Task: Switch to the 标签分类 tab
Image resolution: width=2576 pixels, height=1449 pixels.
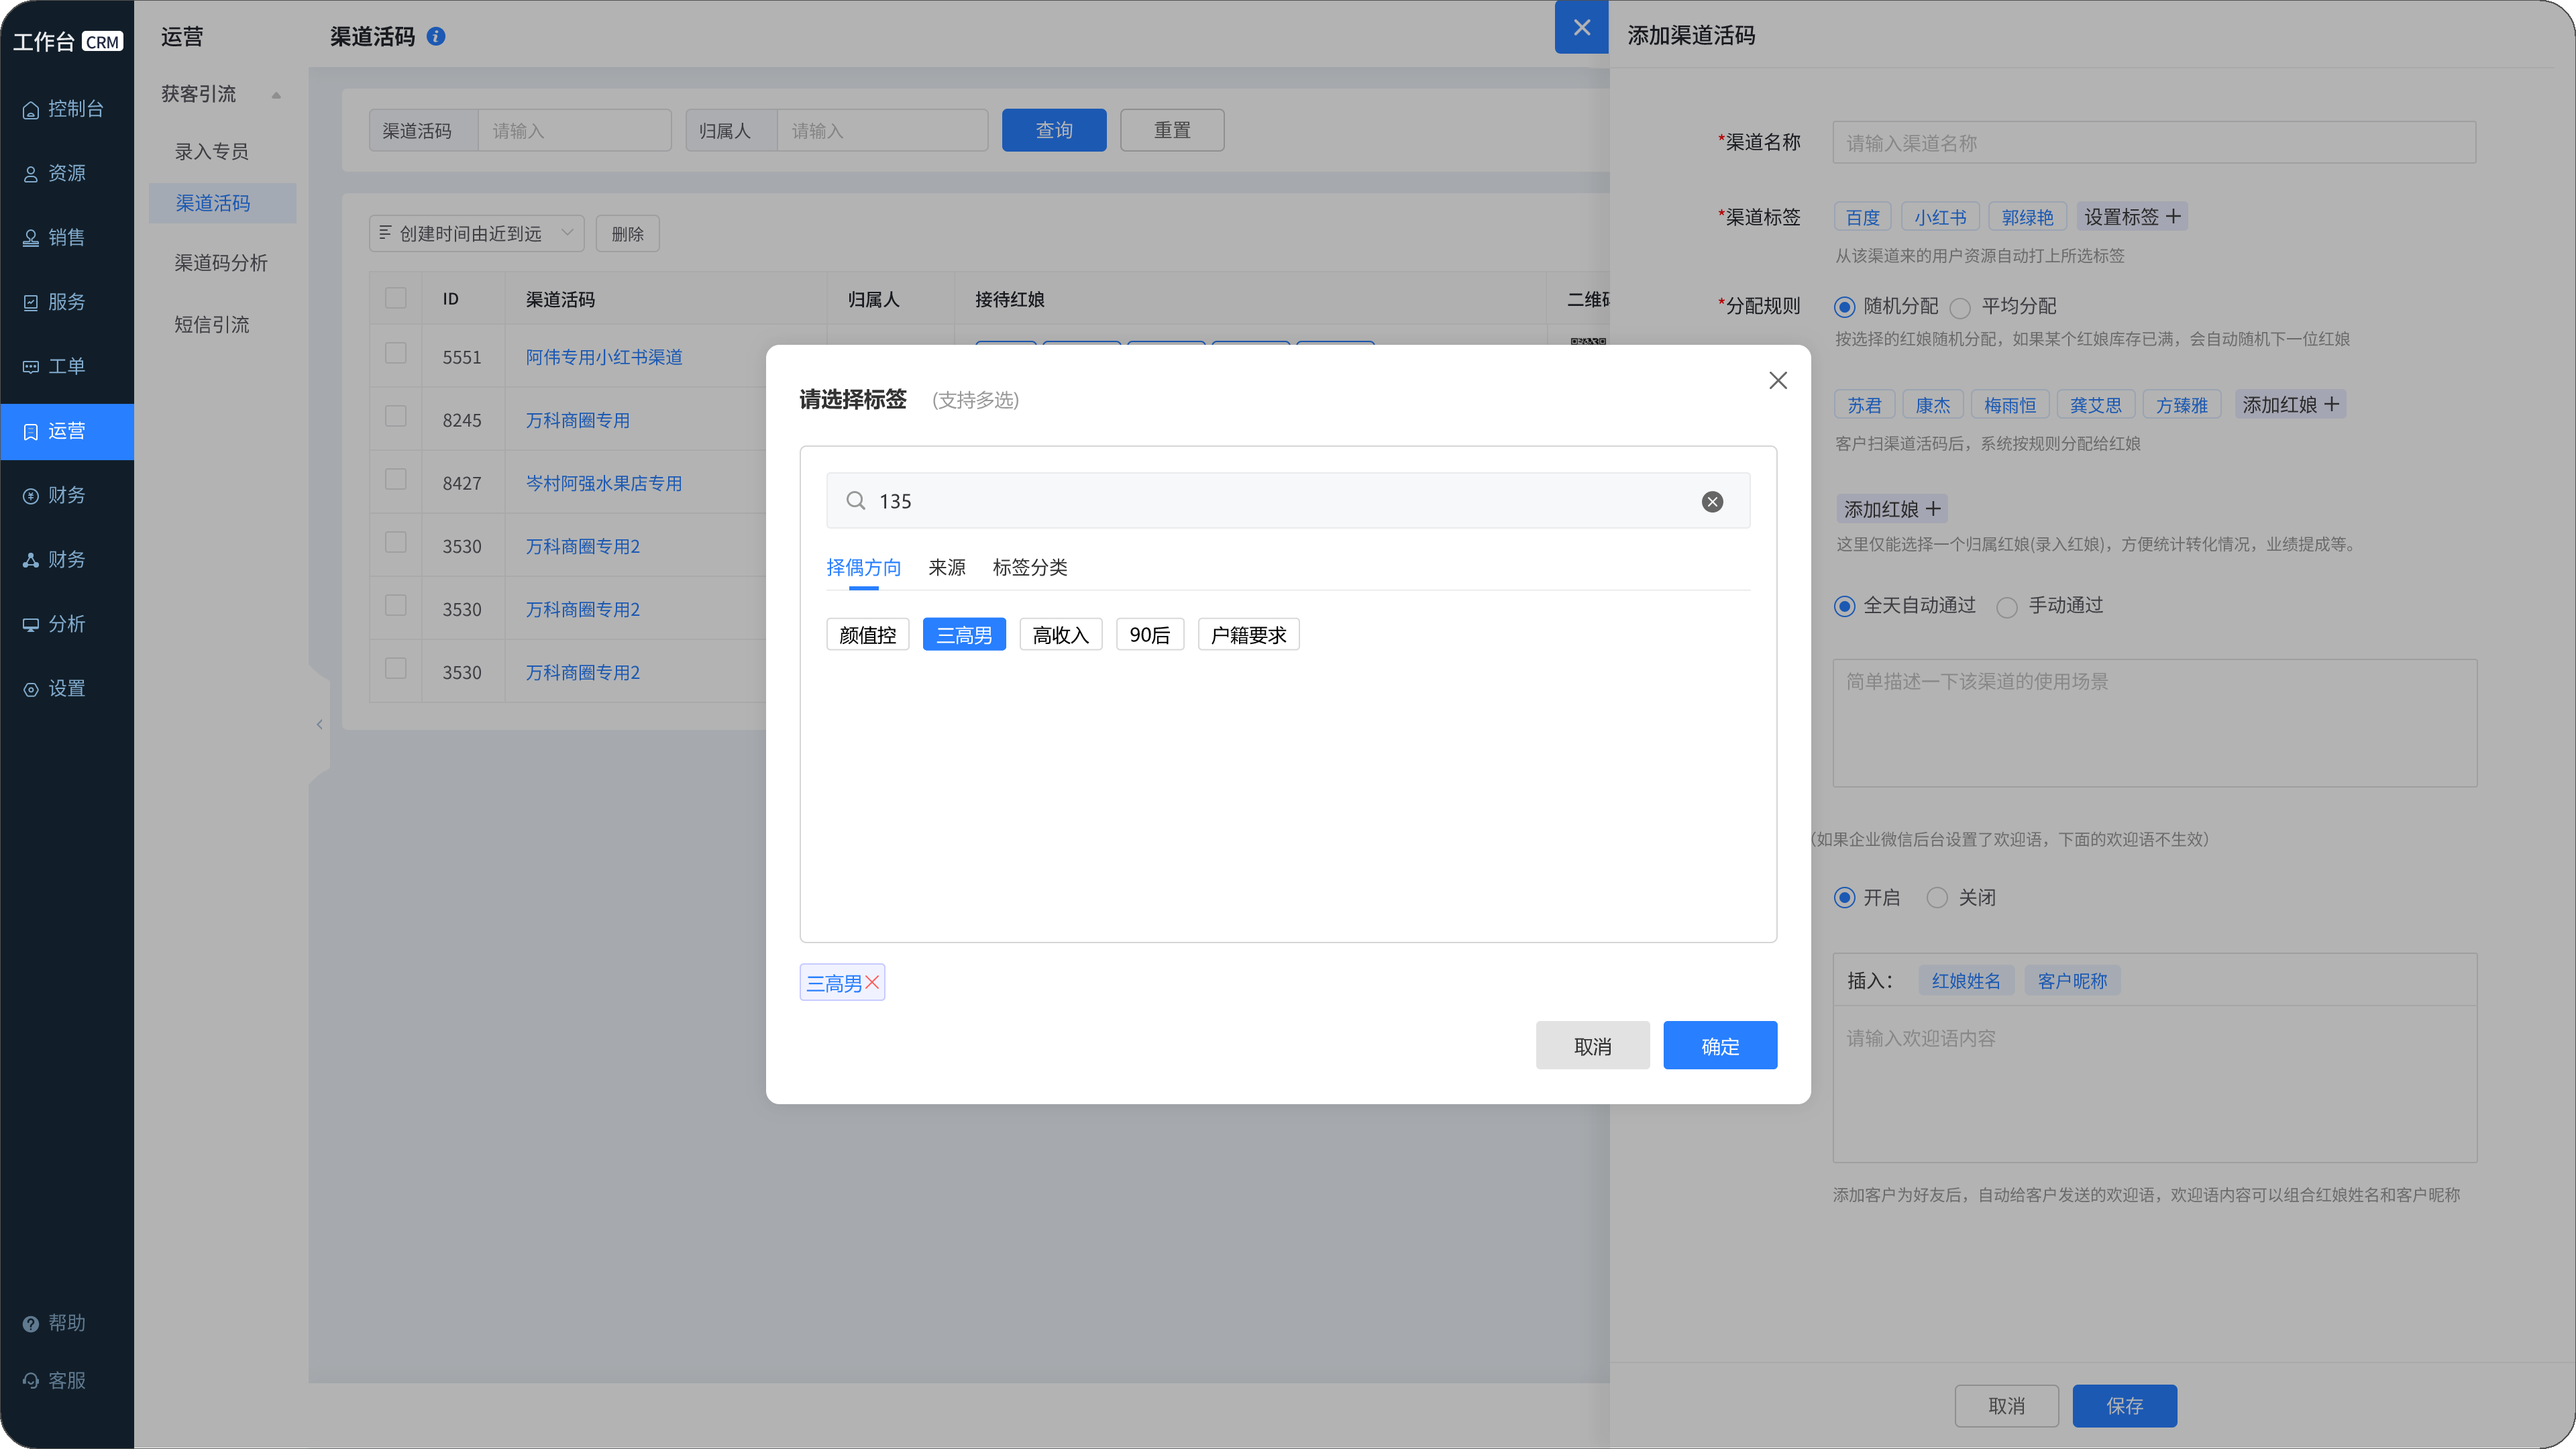Action: coord(1029,568)
